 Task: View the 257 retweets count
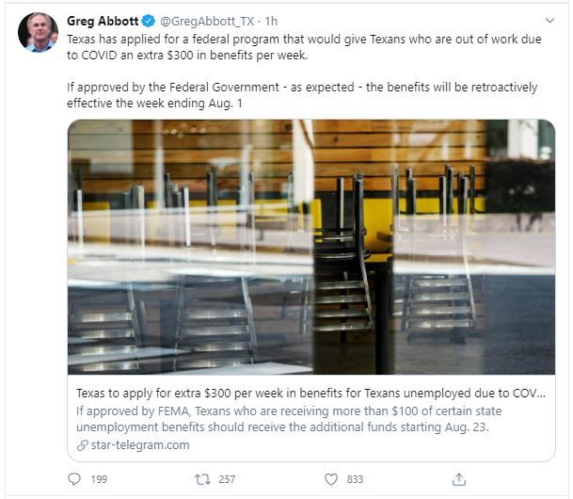[x=227, y=479]
